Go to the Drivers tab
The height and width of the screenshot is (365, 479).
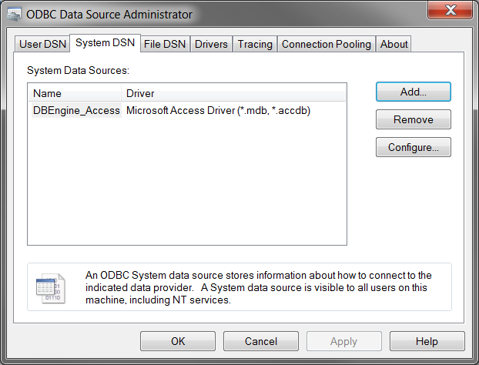point(211,44)
